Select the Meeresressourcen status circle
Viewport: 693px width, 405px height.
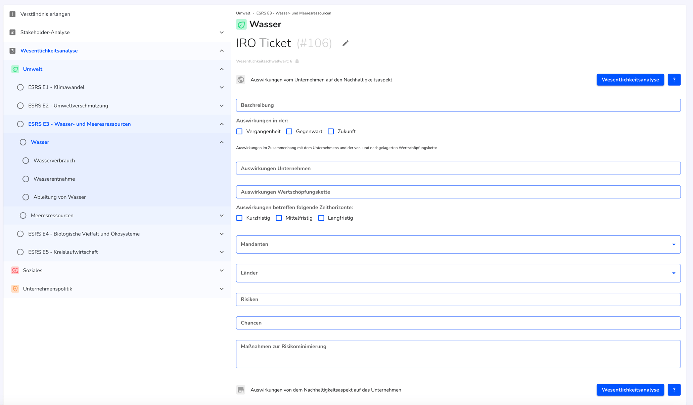pyautogui.click(x=23, y=216)
